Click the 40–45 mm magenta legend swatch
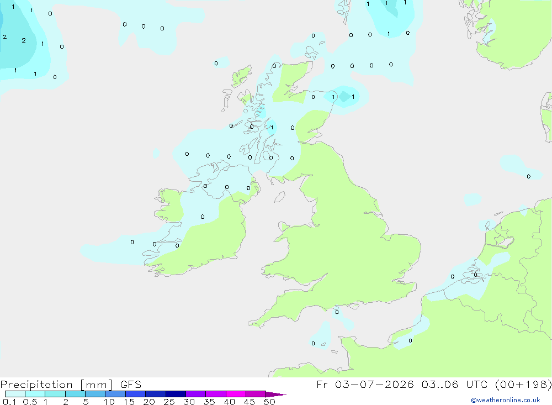Viewport: 552px width, 405px height. (x=236, y=394)
